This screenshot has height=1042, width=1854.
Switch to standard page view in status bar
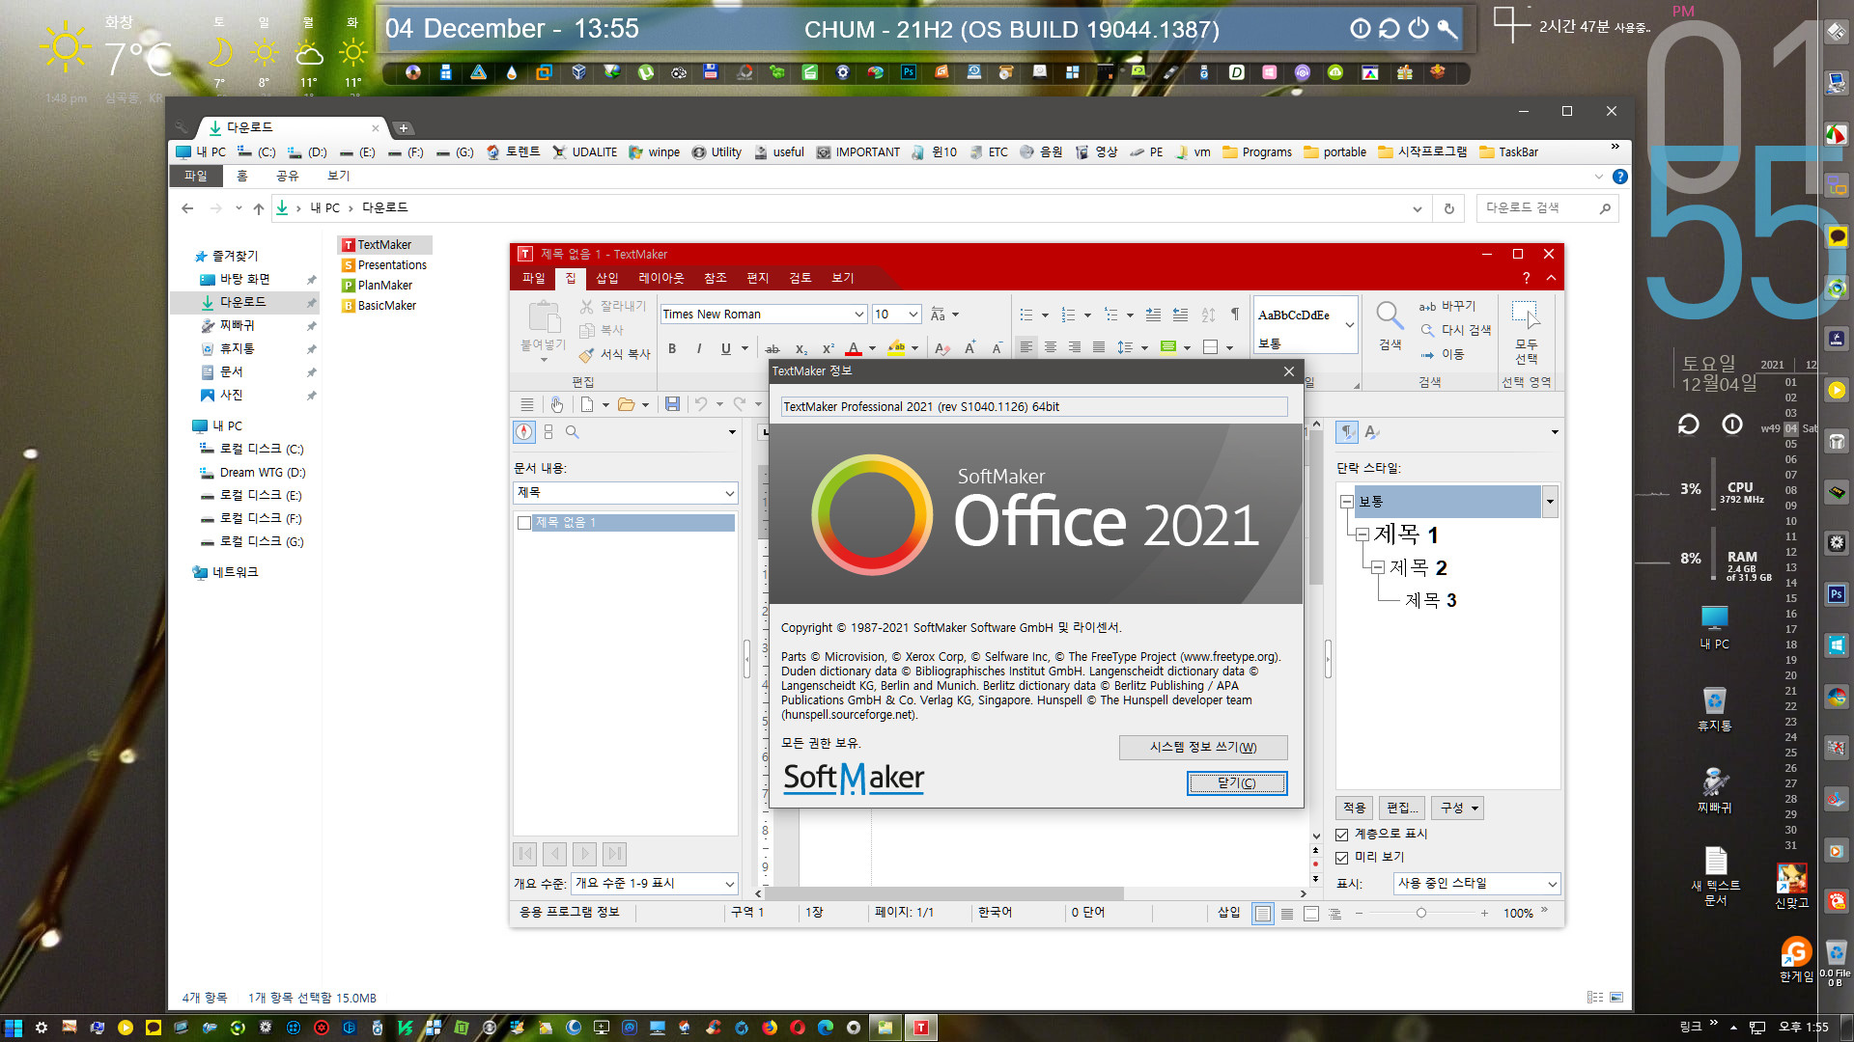coord(1262,914)
